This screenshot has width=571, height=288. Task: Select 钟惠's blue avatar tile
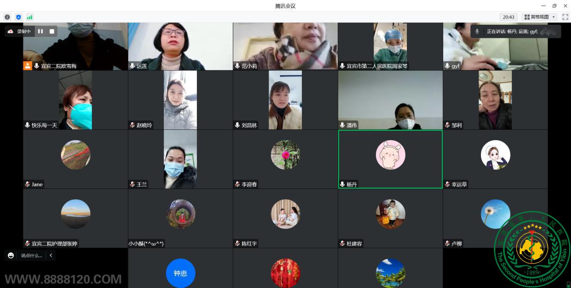pos(180,273)
